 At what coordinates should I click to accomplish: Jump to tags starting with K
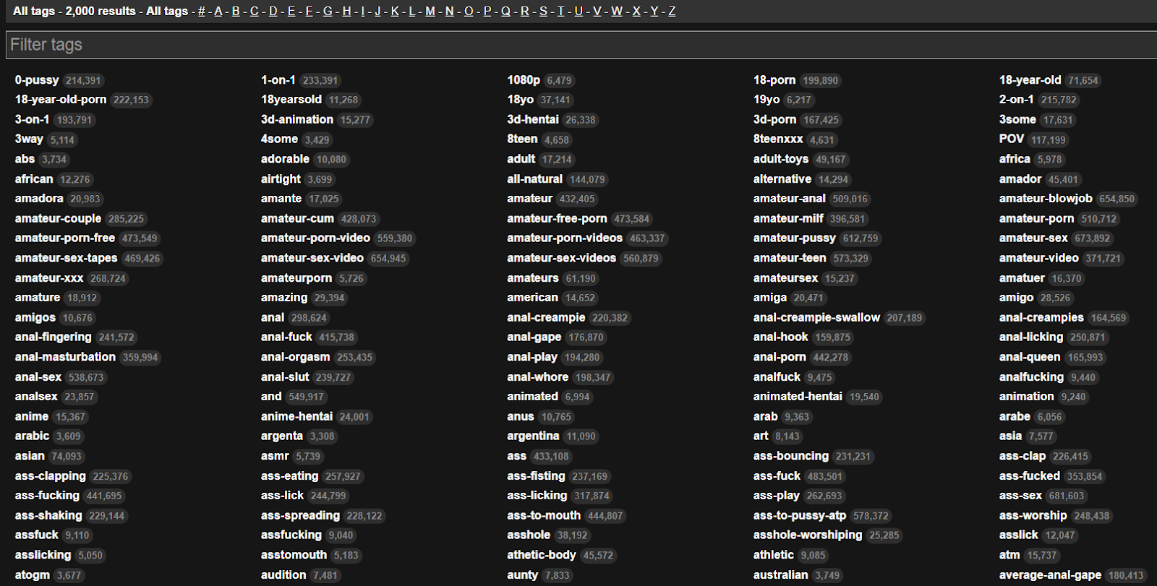(395, 12)
